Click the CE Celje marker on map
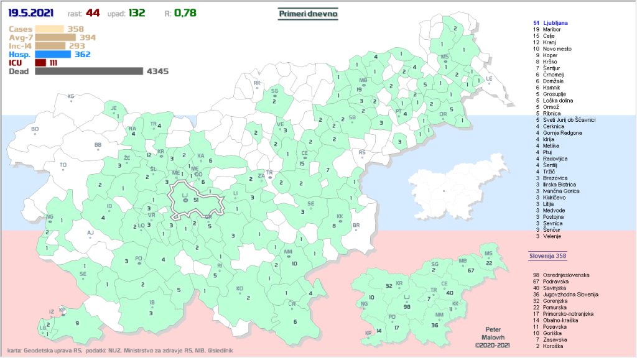The image size is (637, 358). click(x=304, y=155)
